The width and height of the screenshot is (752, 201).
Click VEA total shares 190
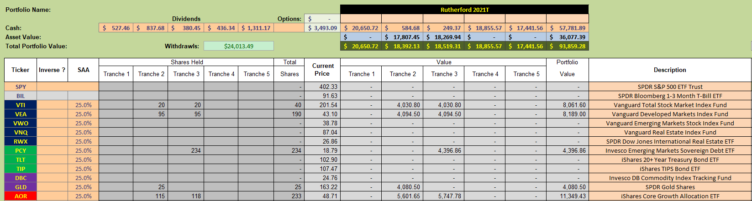tap(289, 114)
